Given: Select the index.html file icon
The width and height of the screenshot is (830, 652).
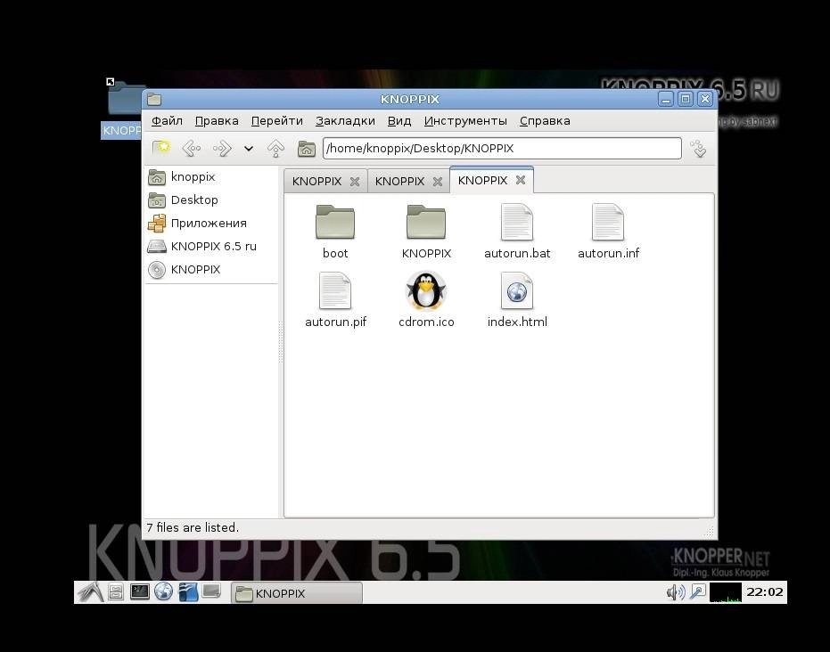Looking at the screenshot, I should [517, 290].
